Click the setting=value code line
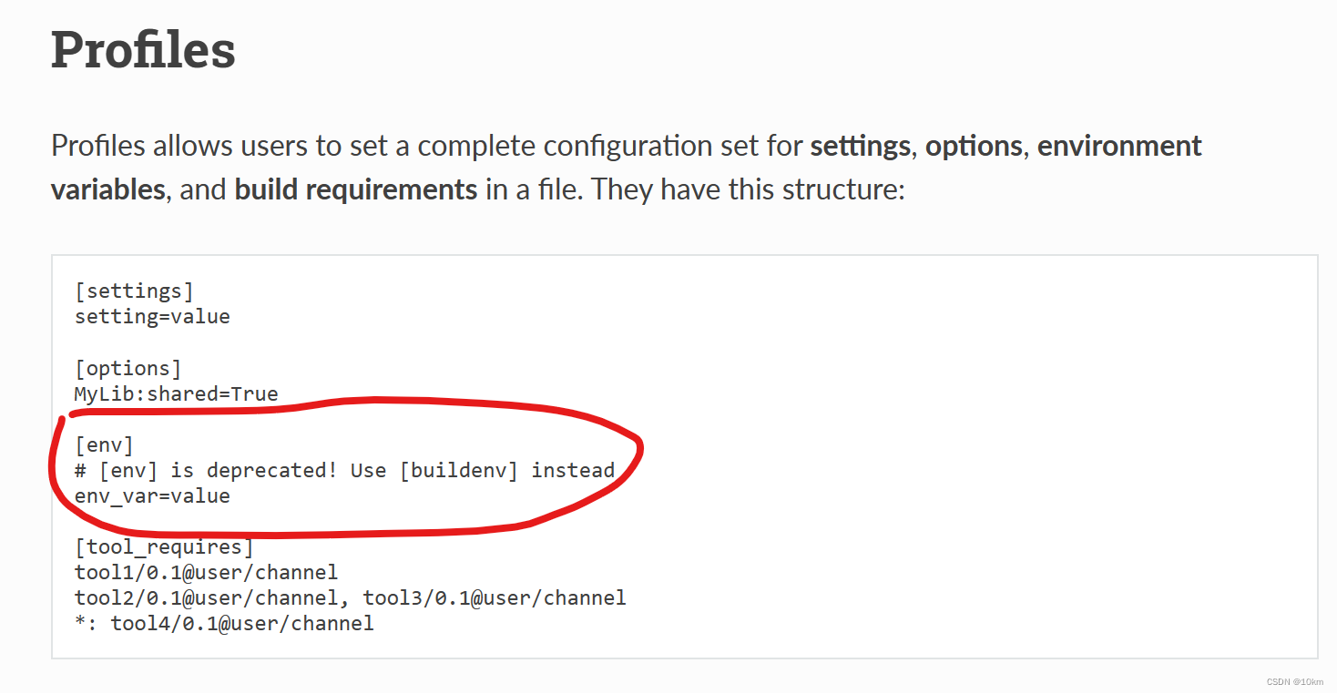1337x694 pixels. point(152,317)
